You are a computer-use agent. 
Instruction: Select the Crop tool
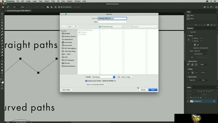2,26
